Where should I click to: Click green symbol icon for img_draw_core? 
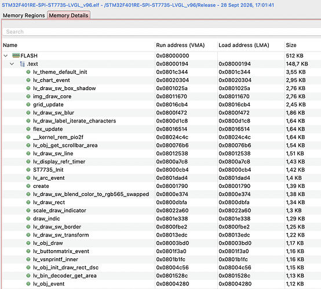tap(28, 97)
